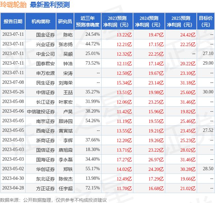Screen dimensions: 215x203
Task: Click 2023 profit value 17.27亿
Action: tap(124, 160)
